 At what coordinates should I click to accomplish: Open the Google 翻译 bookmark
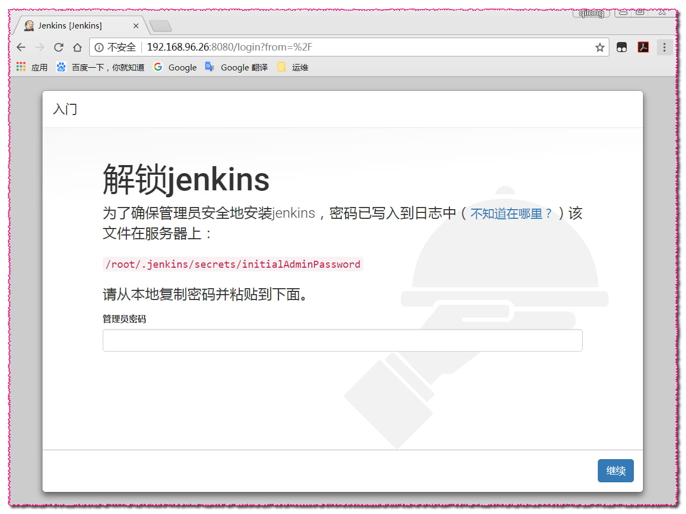click(x=237, y=67)
